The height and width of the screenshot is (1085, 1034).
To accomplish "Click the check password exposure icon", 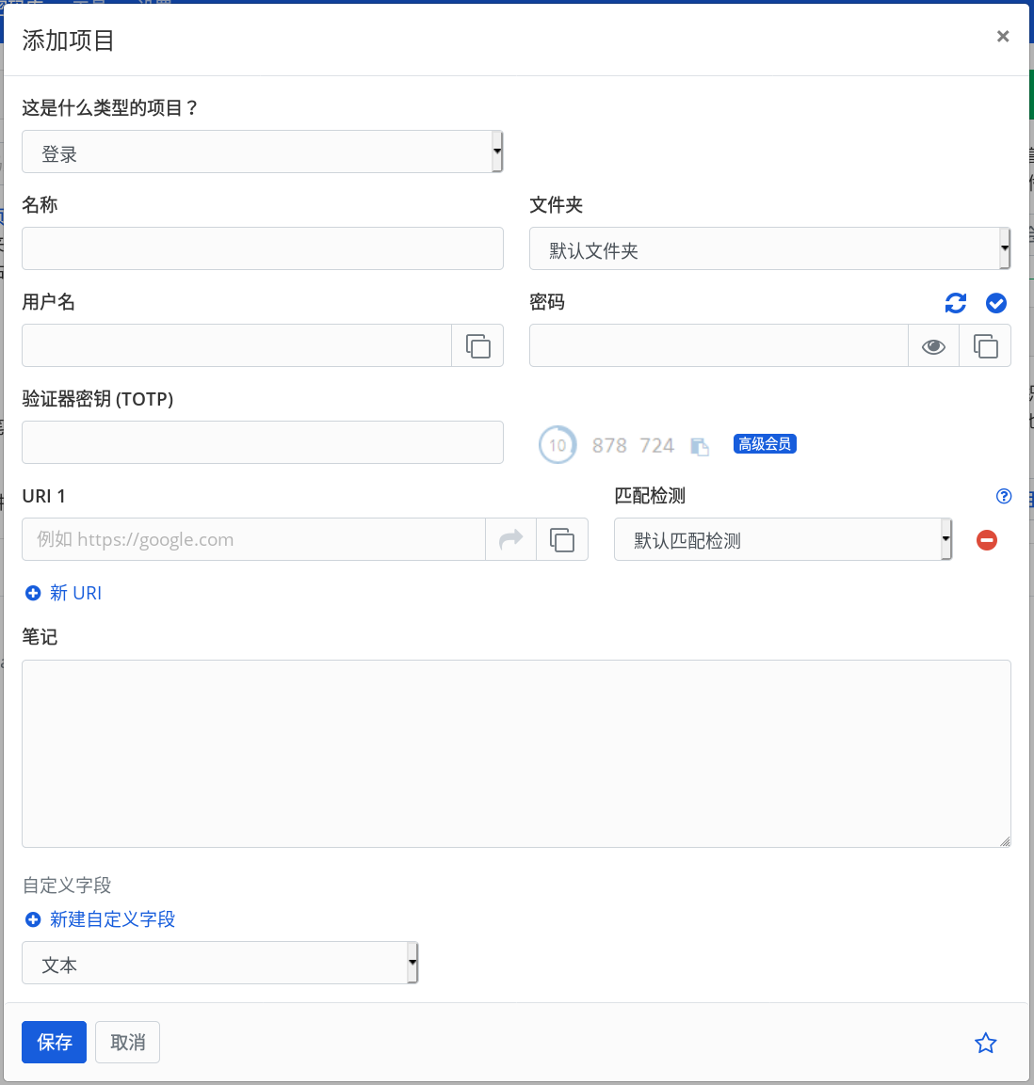I will pos(995,303).
